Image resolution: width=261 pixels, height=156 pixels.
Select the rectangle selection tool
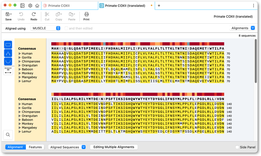point(8,45)
